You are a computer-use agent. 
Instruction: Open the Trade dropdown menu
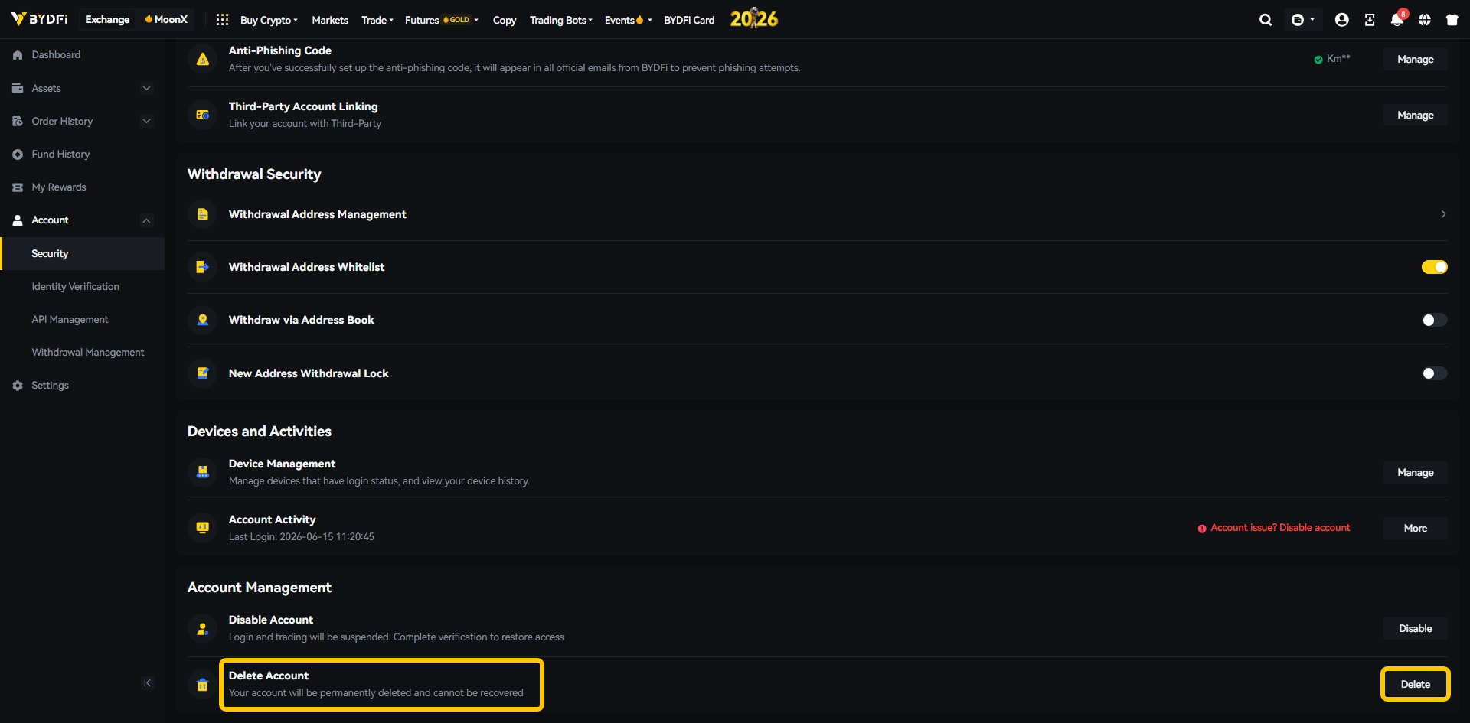coord(377,20)
